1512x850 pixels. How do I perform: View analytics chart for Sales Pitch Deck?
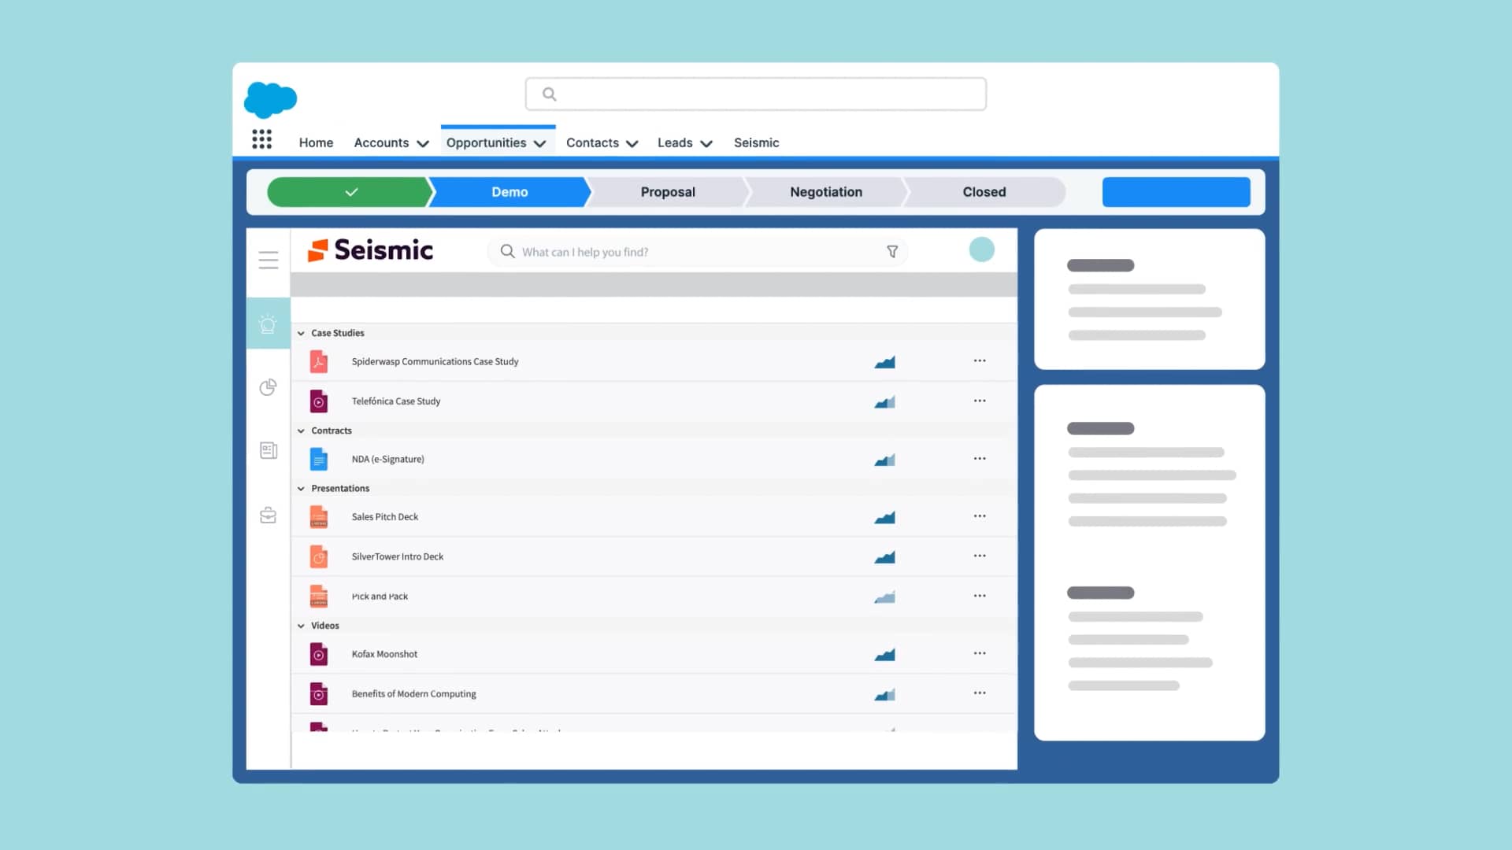pyautogui.click(x=885, y=517)
